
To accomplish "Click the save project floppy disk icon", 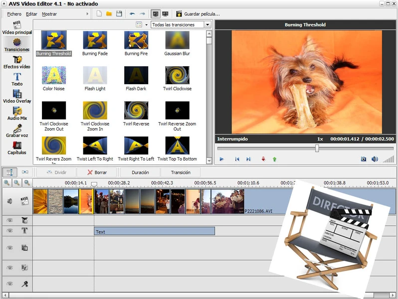I will (119, 14).
